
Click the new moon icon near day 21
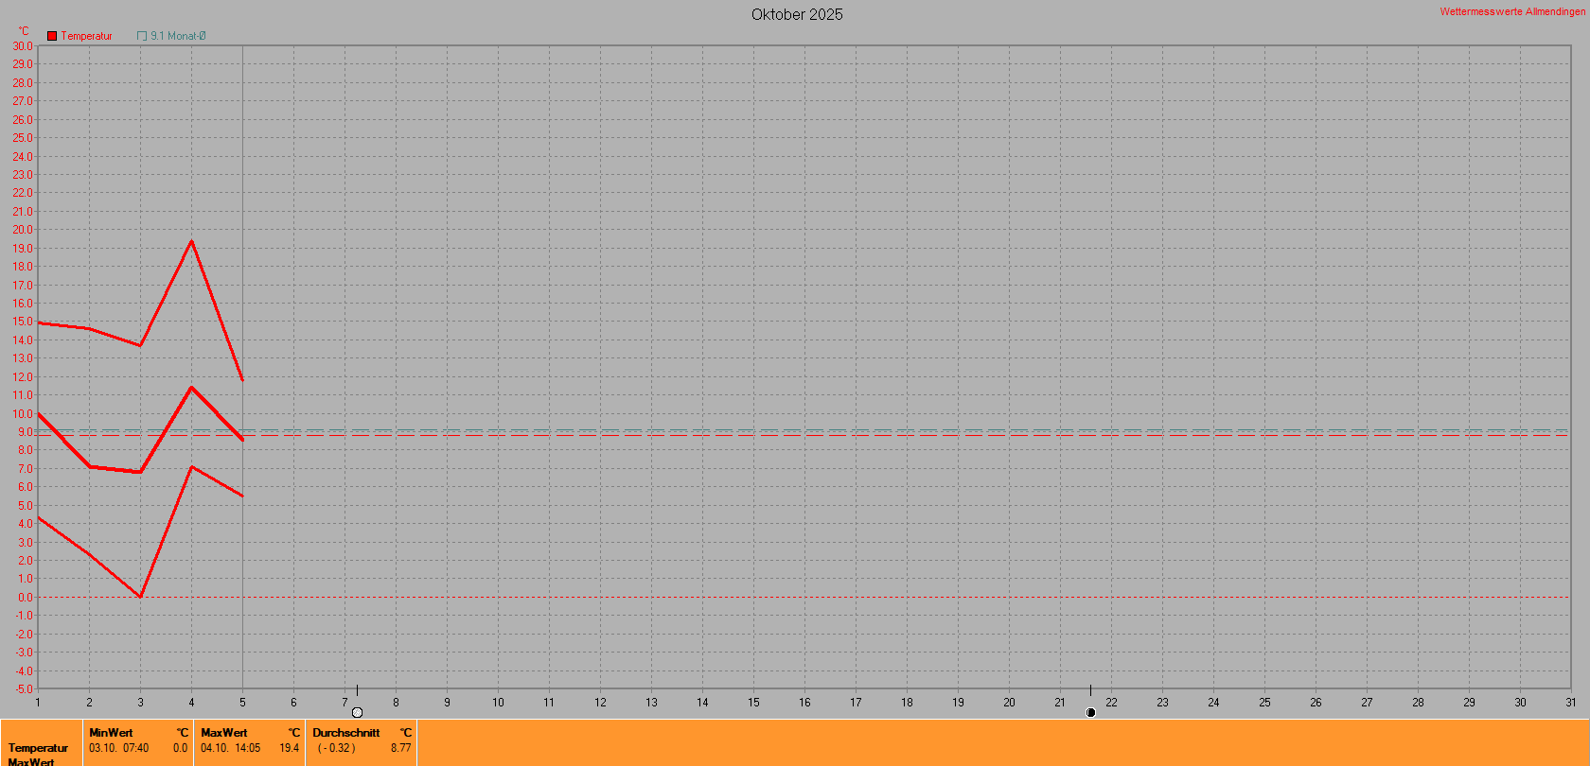(x=1090, y=712)
